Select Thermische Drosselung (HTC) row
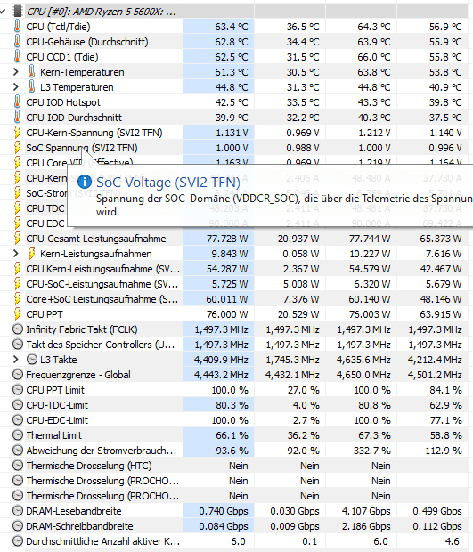Viewport: 473px width, 552px height. (x=236, y=466)
